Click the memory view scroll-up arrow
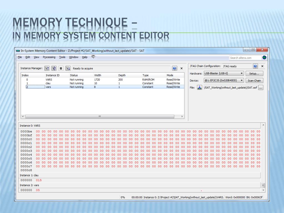Viewport: 284px width, 213px height. (x=263, y=125)
